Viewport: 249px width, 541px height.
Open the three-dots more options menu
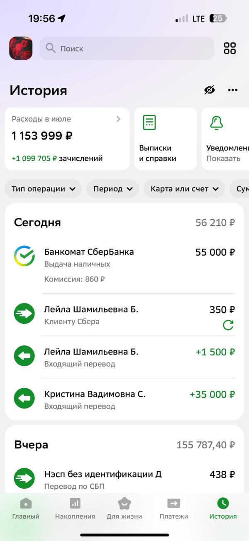[233, 90]
